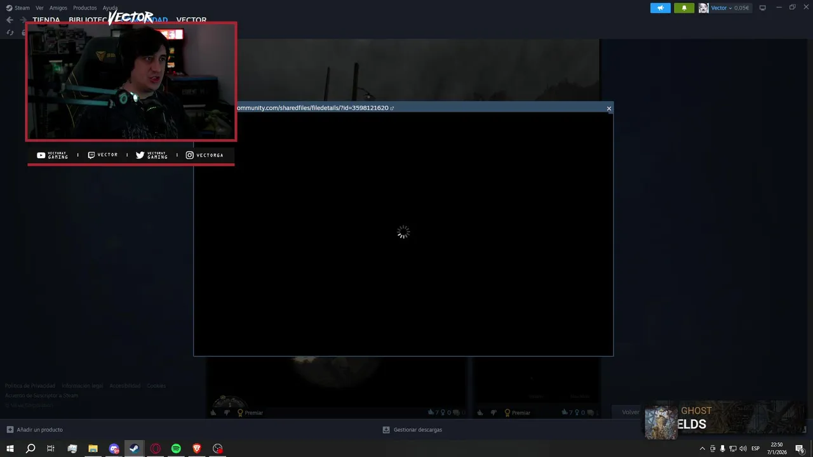Go to the VECTOR profile tab
Screen dimensions: 813x457
pyautogui.click(x=191, y=20)
